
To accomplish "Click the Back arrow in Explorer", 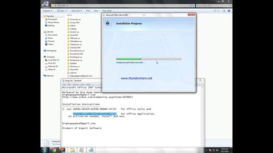I will coord(43,5).
